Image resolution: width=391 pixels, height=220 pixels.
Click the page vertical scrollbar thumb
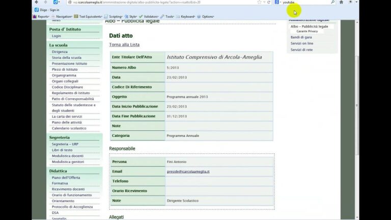tap(357, 105)
